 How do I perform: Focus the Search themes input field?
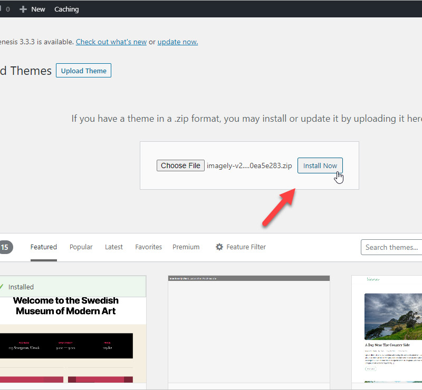[391, 247]
